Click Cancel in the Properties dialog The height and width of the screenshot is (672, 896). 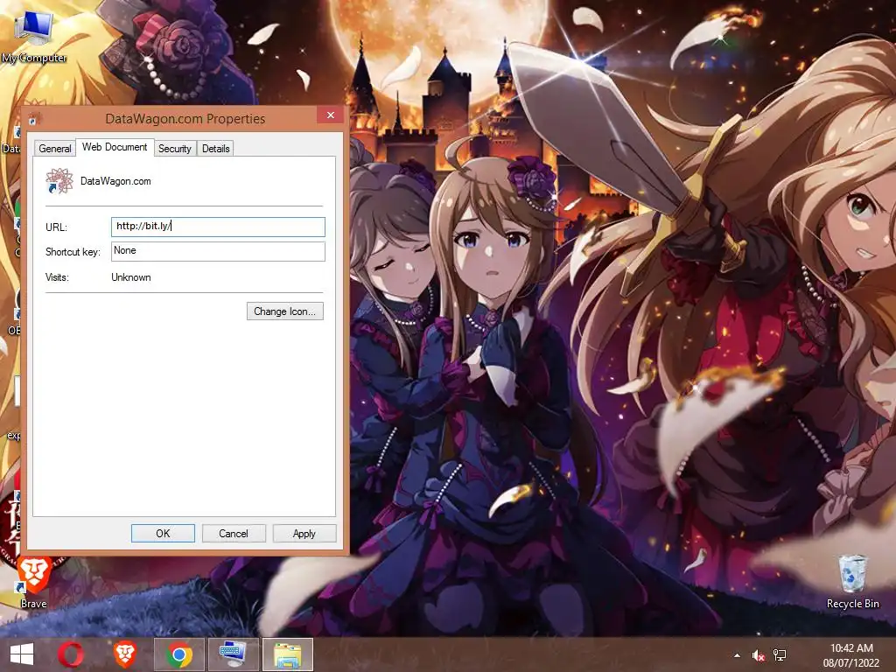click(x=234, y=533)
